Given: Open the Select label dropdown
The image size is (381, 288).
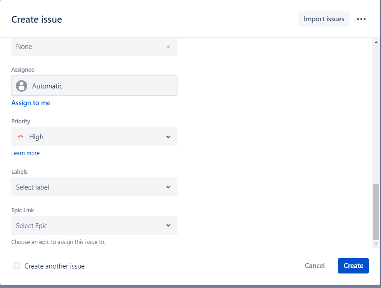Looking at the screenshot, I should [94, 187].
